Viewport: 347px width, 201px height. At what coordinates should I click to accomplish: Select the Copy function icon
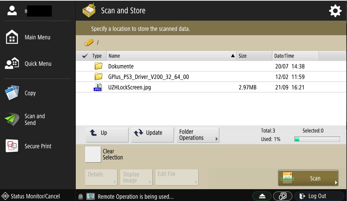[12, 93]
